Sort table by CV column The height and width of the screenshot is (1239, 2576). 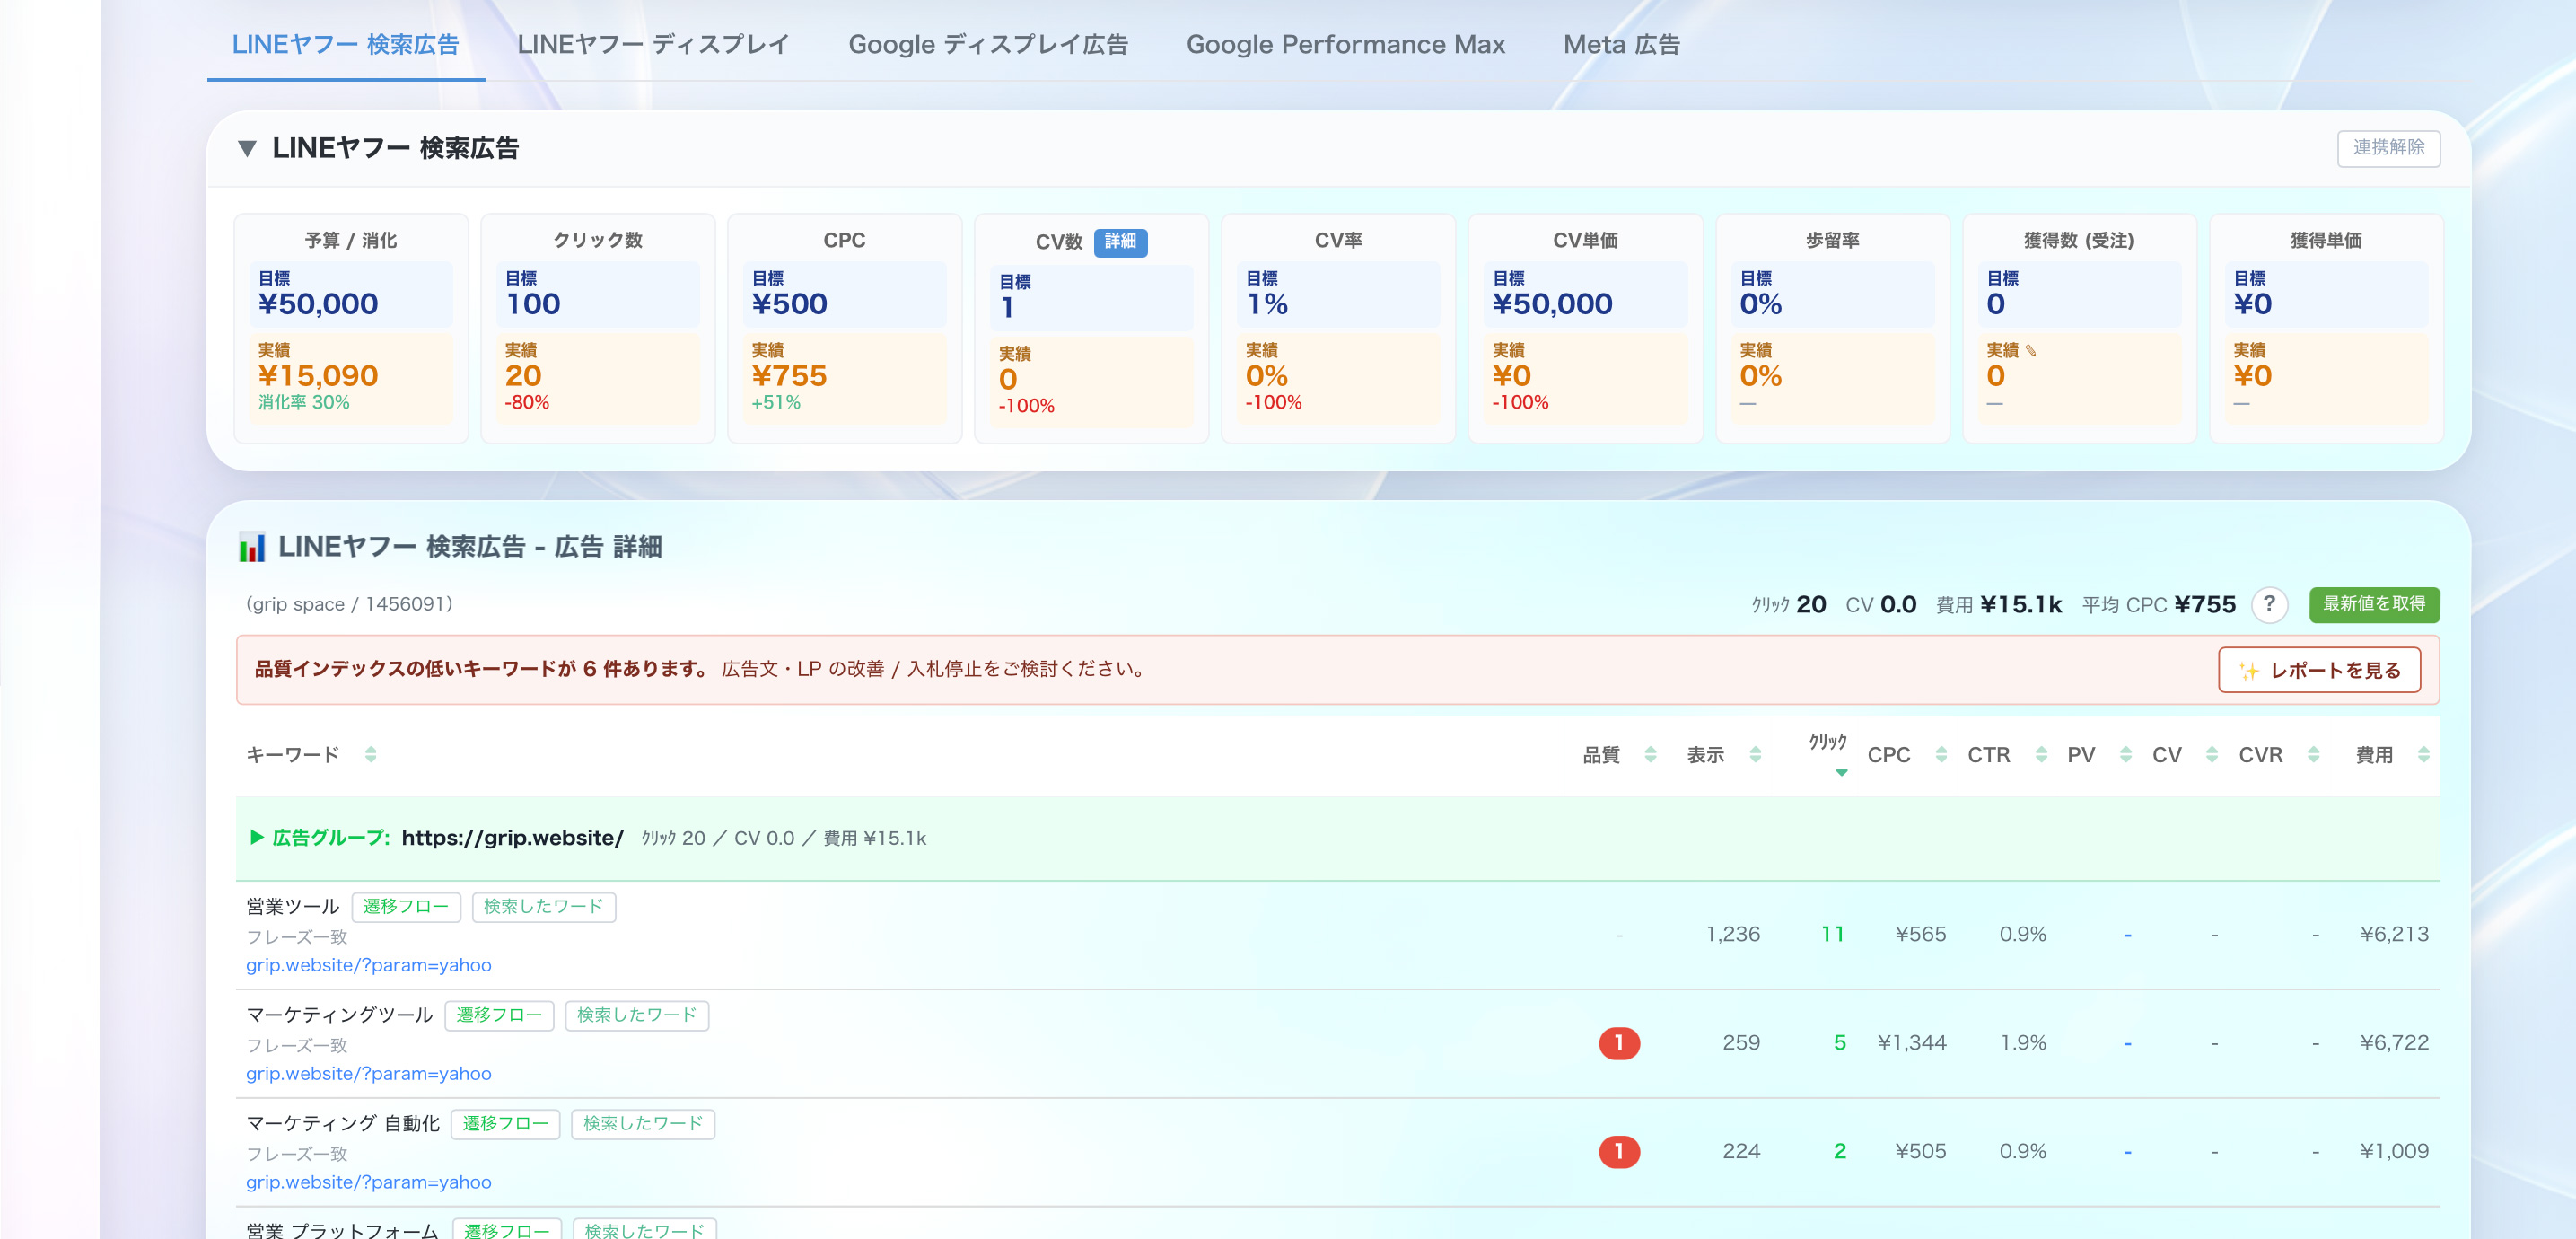[x=2212, y=755]
